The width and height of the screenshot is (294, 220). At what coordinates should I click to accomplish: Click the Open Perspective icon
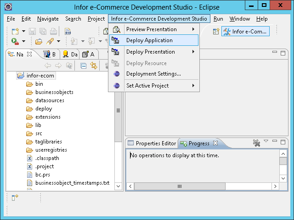[x=216, y=31]
